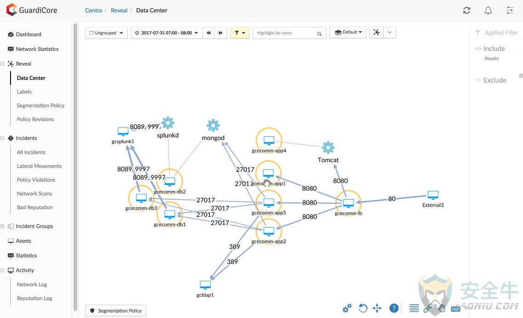Image resolution: width=523 pixels, height=318 pixels.
Task: Open Lateral Movements
Action: coord(39,166)
